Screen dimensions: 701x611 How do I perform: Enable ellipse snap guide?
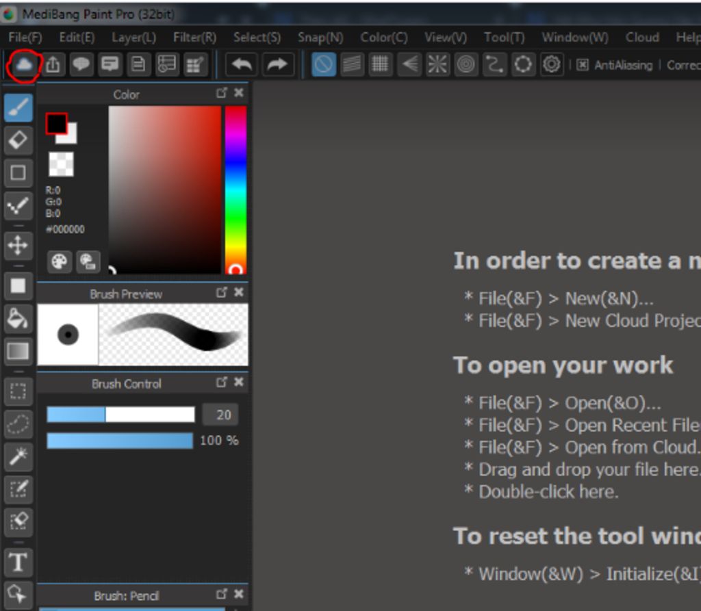click(523, 65)
